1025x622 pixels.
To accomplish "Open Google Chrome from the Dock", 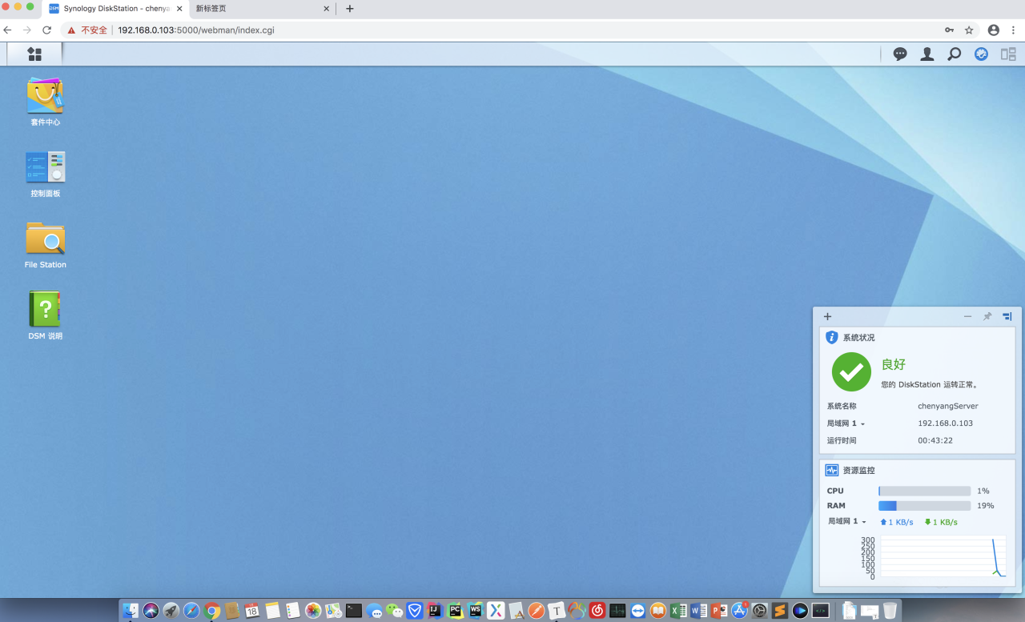I will 212,611.
